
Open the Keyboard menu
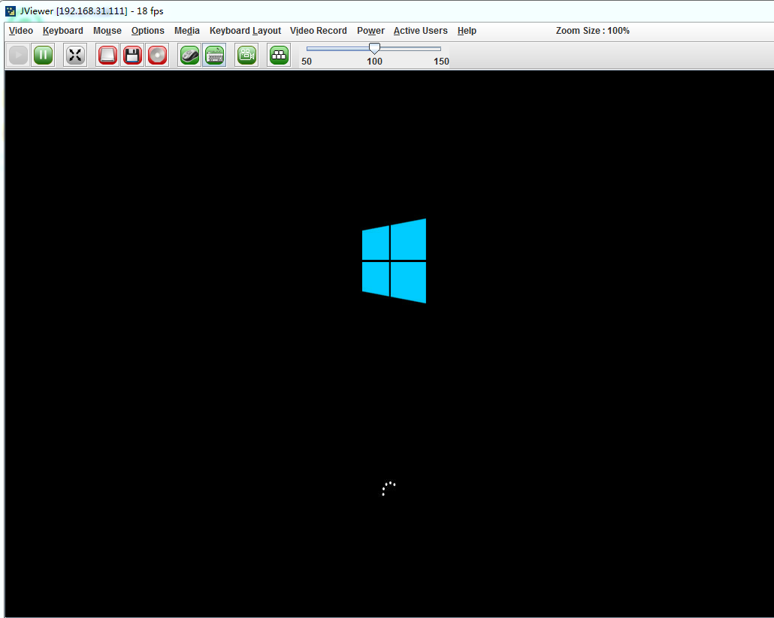coord(63,31)
